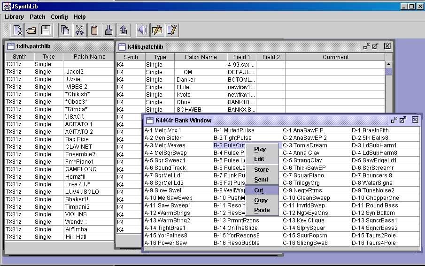The height and width of the screenshot is (266, 425).
Task: Select bank cell A-1 Melo Vox 1
Action: tap(178, 130)
